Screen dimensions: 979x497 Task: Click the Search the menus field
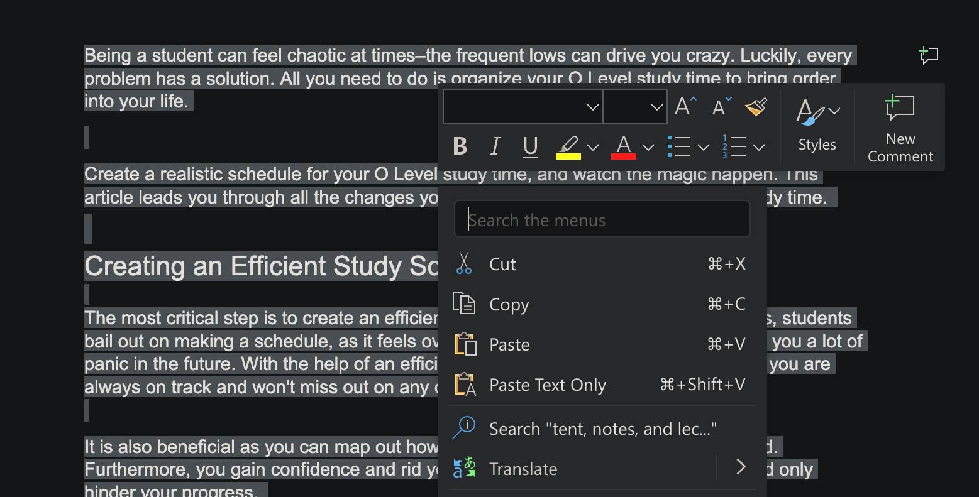(x=601, y=219)
